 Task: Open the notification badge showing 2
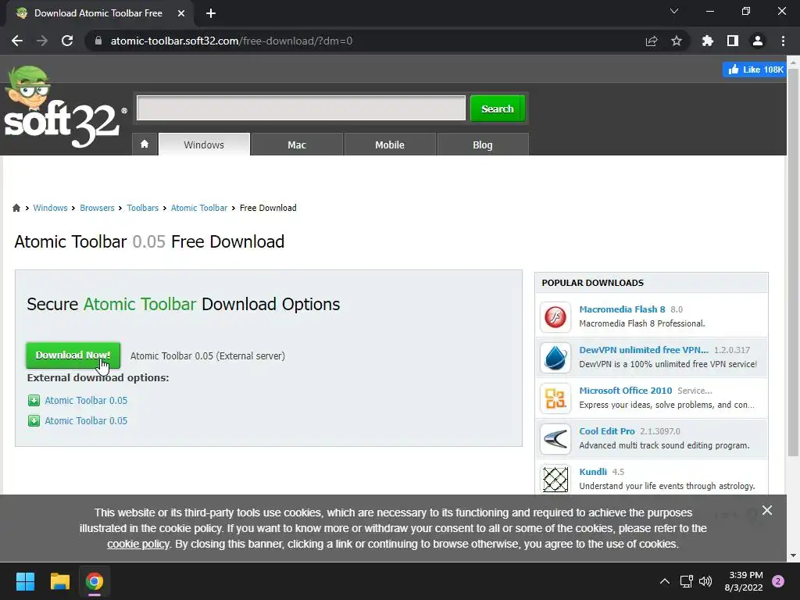pyautogui.click(x=778, y=581)
